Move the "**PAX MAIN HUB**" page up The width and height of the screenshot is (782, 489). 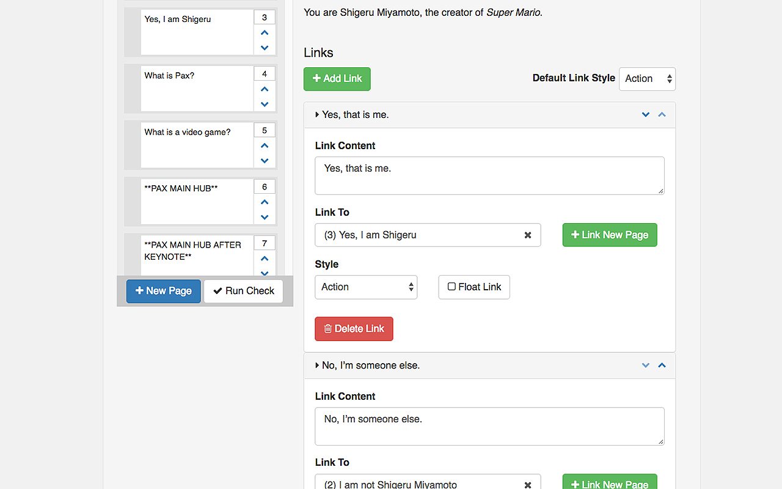pyautogui.click(x=265, y=202)
